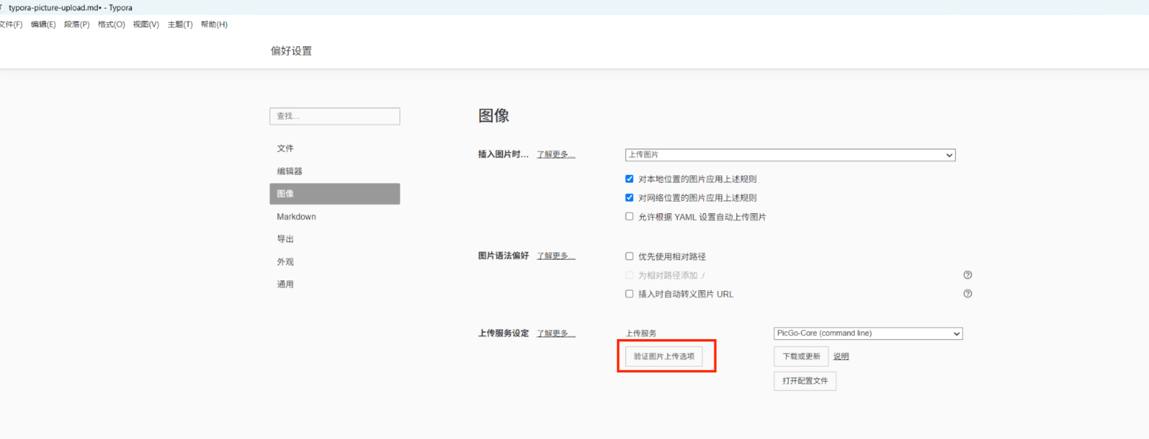Image resolution: width=1149 pixels, height=439 pixels.
Task: Switch to 编辑器 preferences section
Action: (290, 171)
